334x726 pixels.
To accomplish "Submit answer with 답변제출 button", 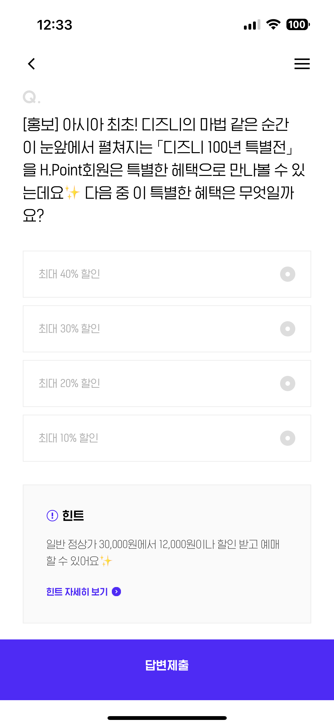I will click(x=167, y=670).
